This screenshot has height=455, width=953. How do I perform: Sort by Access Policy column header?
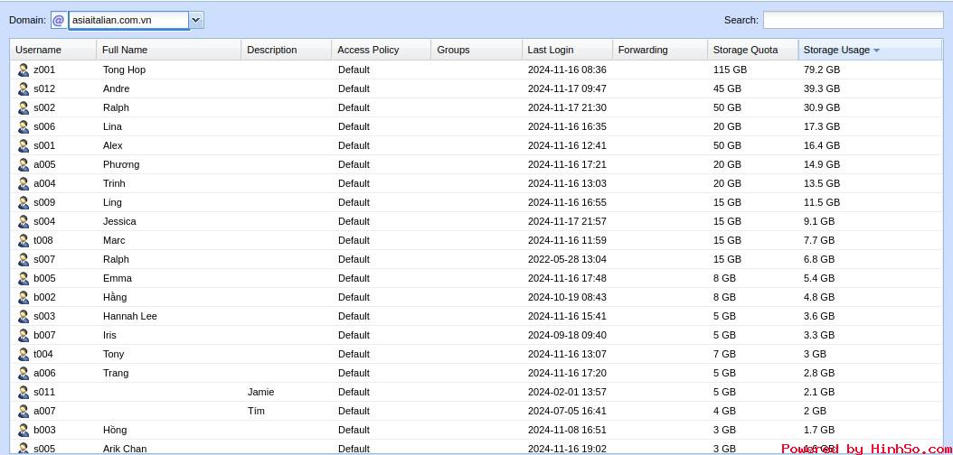pos(381,50)
